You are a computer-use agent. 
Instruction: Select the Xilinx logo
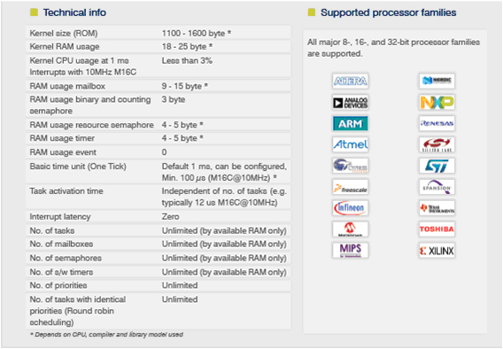[x=437, y=250]
